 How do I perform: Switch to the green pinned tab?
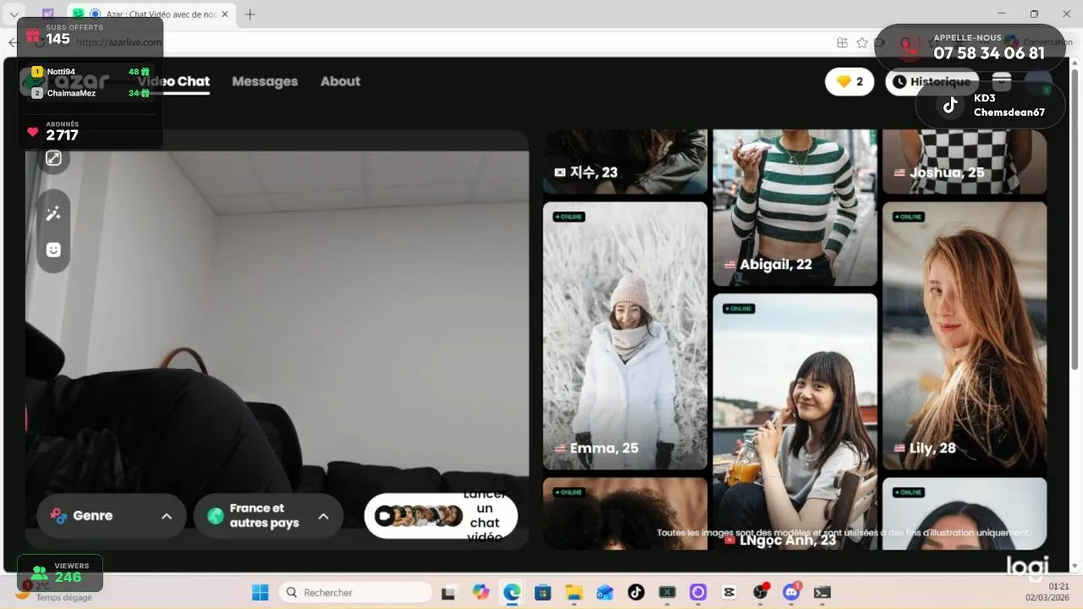pyautogui.click(x=78, y=14)
